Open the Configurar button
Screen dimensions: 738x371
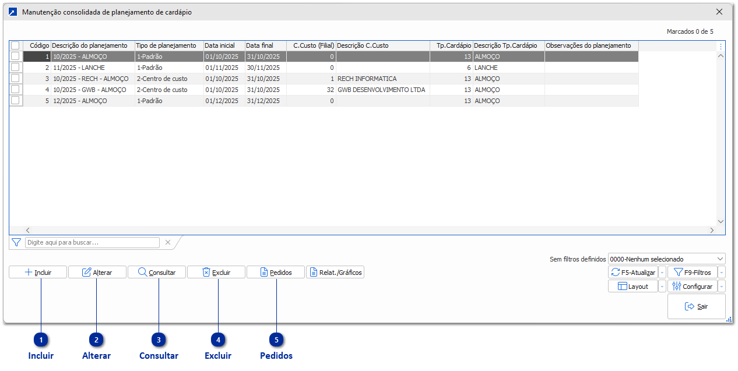[693, 286]
